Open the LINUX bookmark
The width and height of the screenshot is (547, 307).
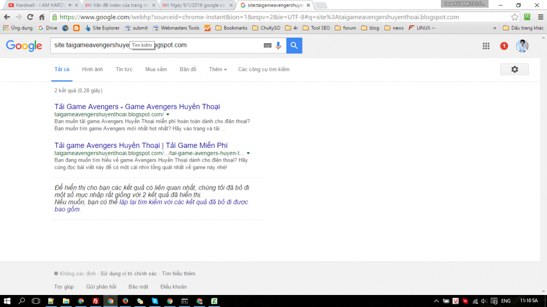422,28
